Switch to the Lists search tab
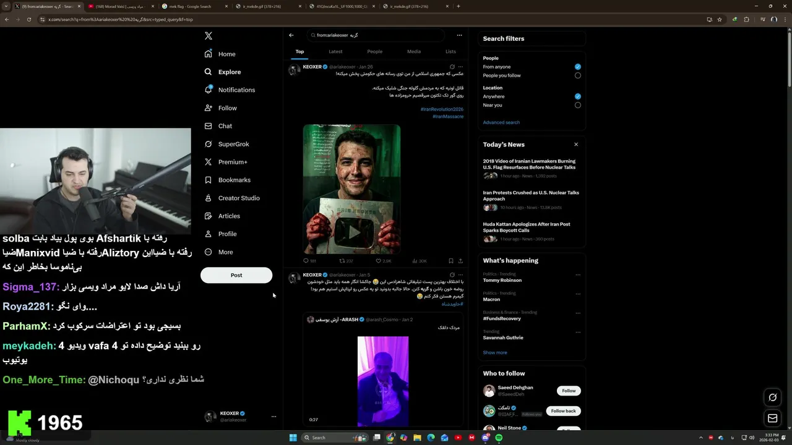The width and height of the screenshot is (792, 445). pyautogui.click(x=450, y=52)
